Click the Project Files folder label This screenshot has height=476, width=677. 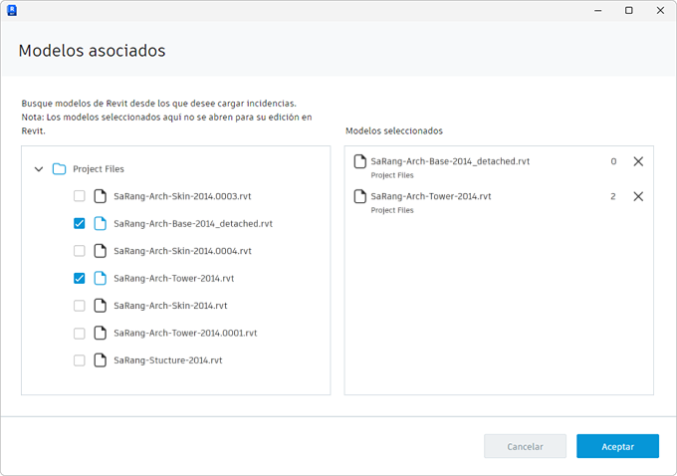click(x=99, y=169)
